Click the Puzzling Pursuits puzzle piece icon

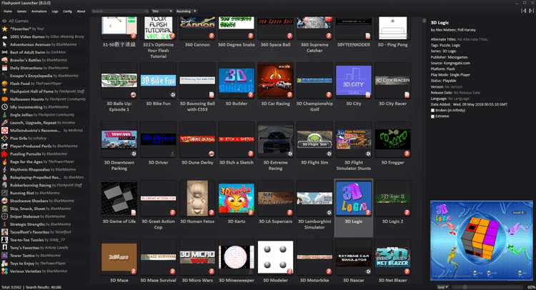[x=4, y=154]
